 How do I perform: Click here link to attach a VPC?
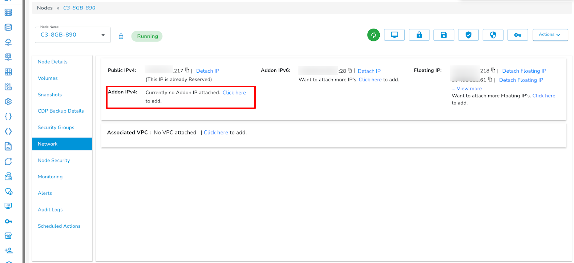[216, 133]
